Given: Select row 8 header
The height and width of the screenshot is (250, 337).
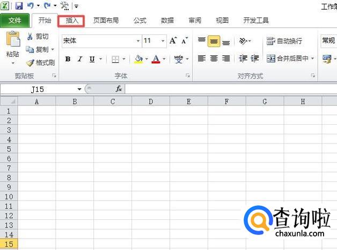Looking at the screenshot, I should (9, 177).
